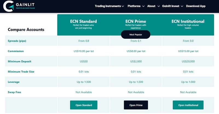The width and height of the screenshot is (219, 114).
Task: Select the ECN Standard column header
Action: pos(83,21)
